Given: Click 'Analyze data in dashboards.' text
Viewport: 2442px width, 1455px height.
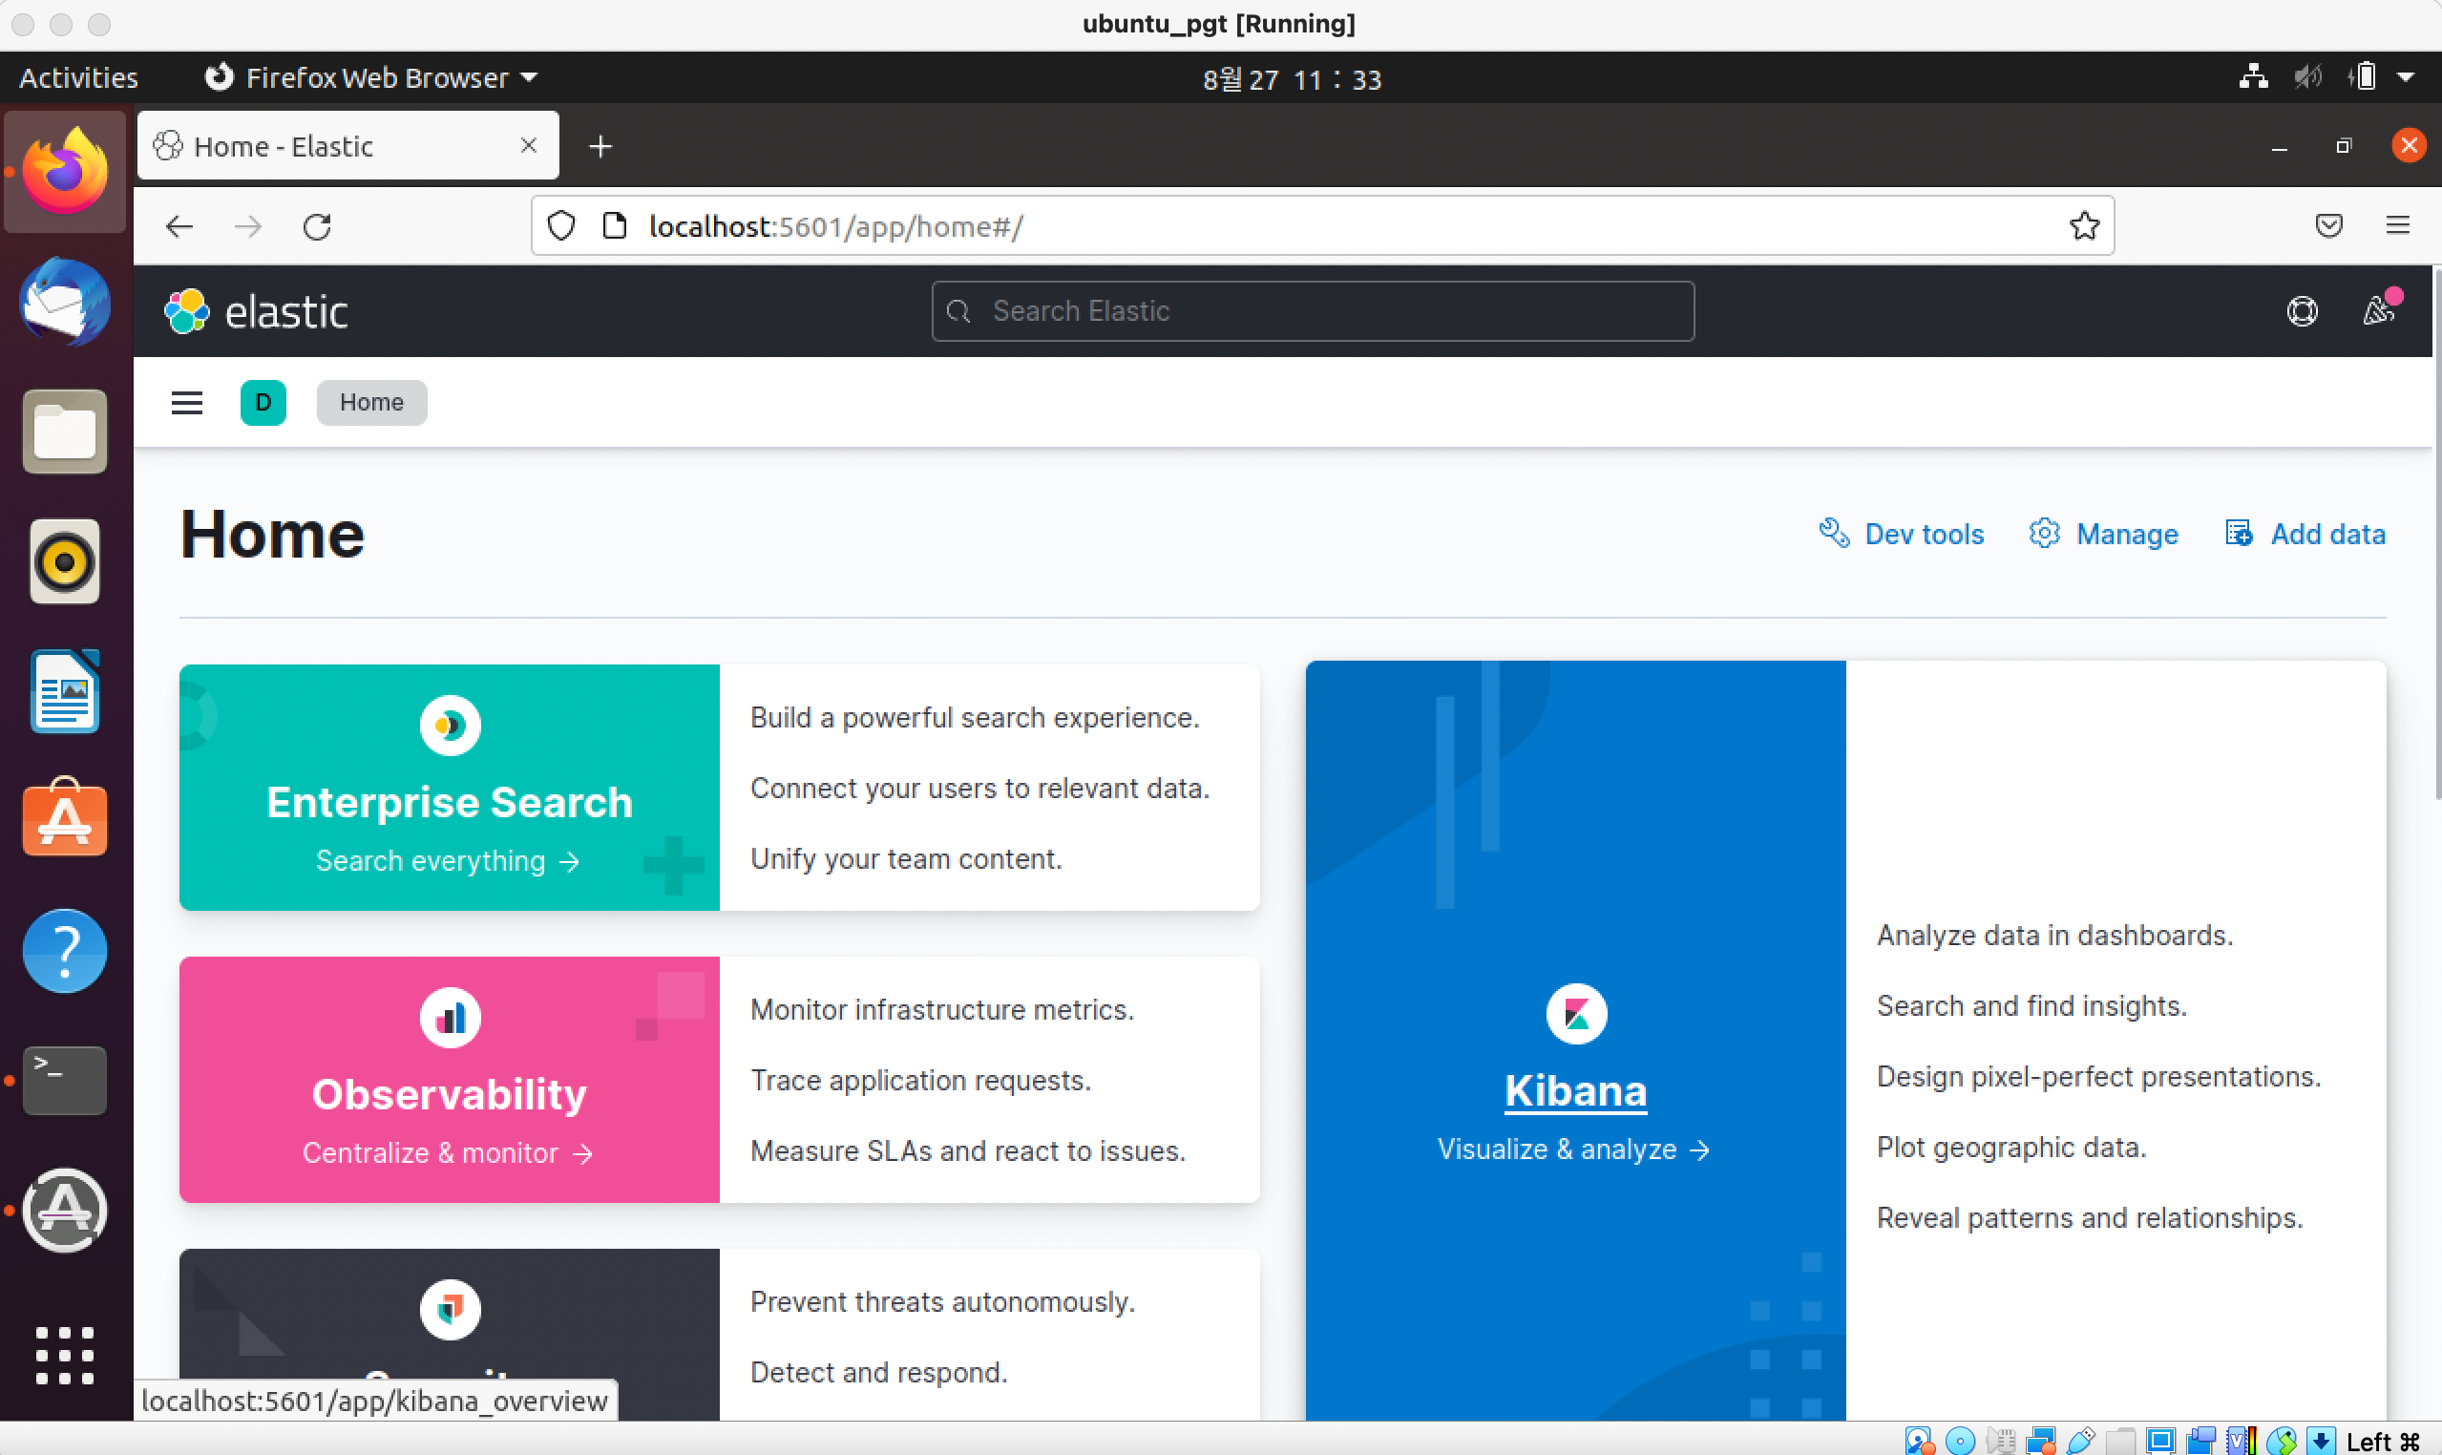Looking at the screenshot, I should point(2054,936).
